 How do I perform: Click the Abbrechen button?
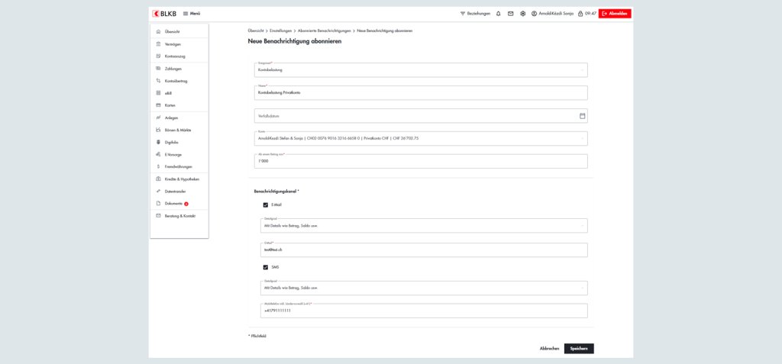pyautogui.click(x=549, y=349)
